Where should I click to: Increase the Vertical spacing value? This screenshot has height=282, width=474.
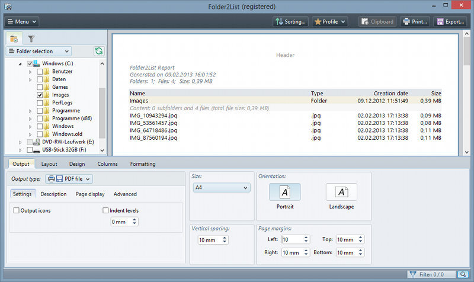225,238
